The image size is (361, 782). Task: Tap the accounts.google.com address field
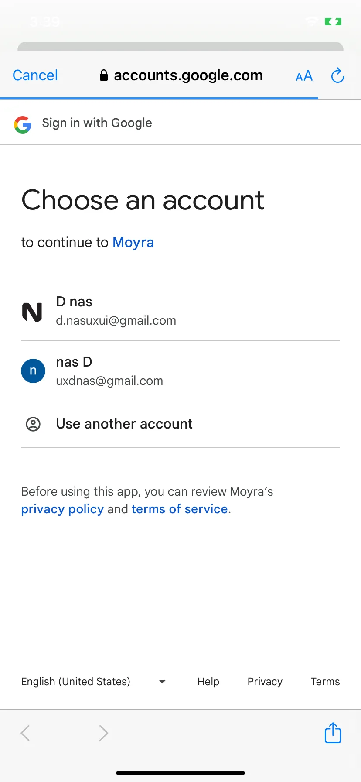point(181,75)
